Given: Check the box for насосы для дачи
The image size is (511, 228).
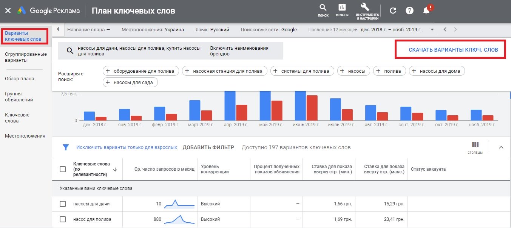Looking at the screenshot, I should [x=63, y=204].
